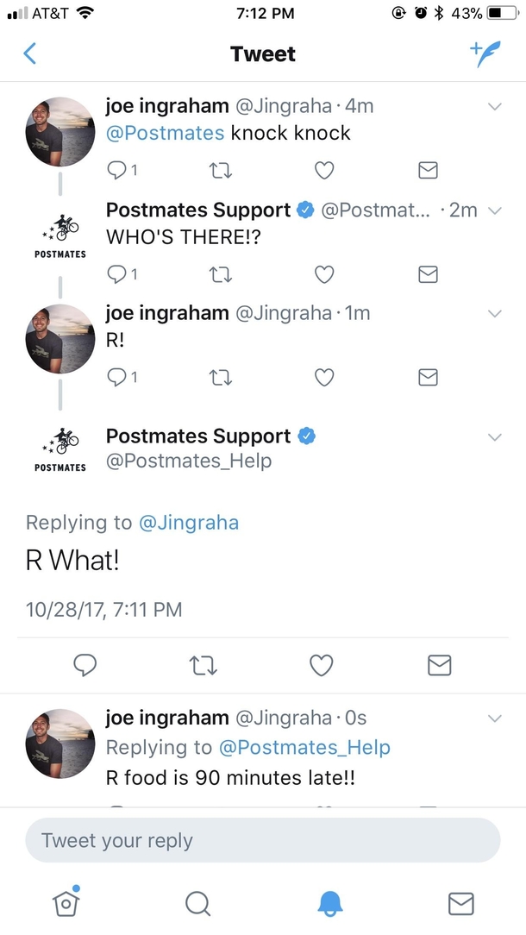The image size is (526, 935).
Task: Retweet the 'WHO'S THERE!?' tweet
Action: (x=222, y=274)
